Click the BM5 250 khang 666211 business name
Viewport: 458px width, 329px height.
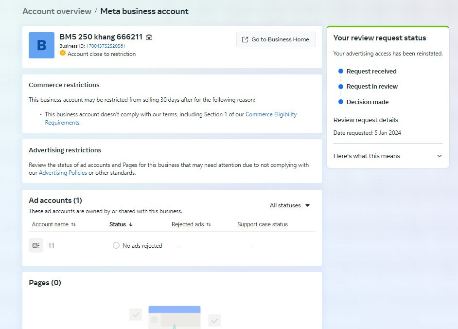point(101,37)
